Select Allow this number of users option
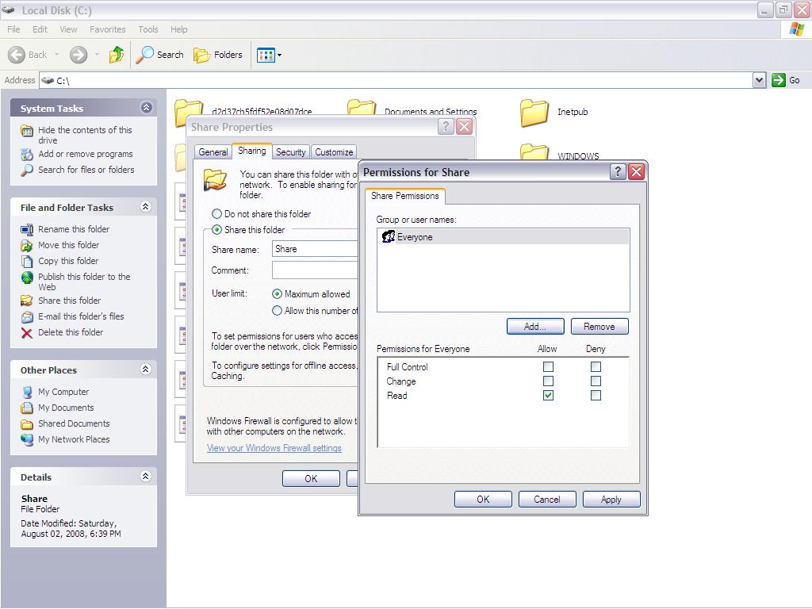Image resolution: width=812 pixels, height=609 pixels. (277, 311)
